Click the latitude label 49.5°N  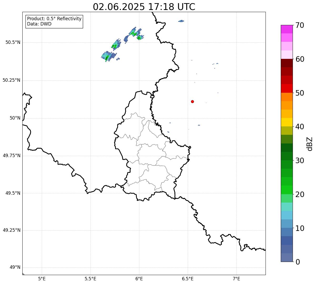click(13, 193)
